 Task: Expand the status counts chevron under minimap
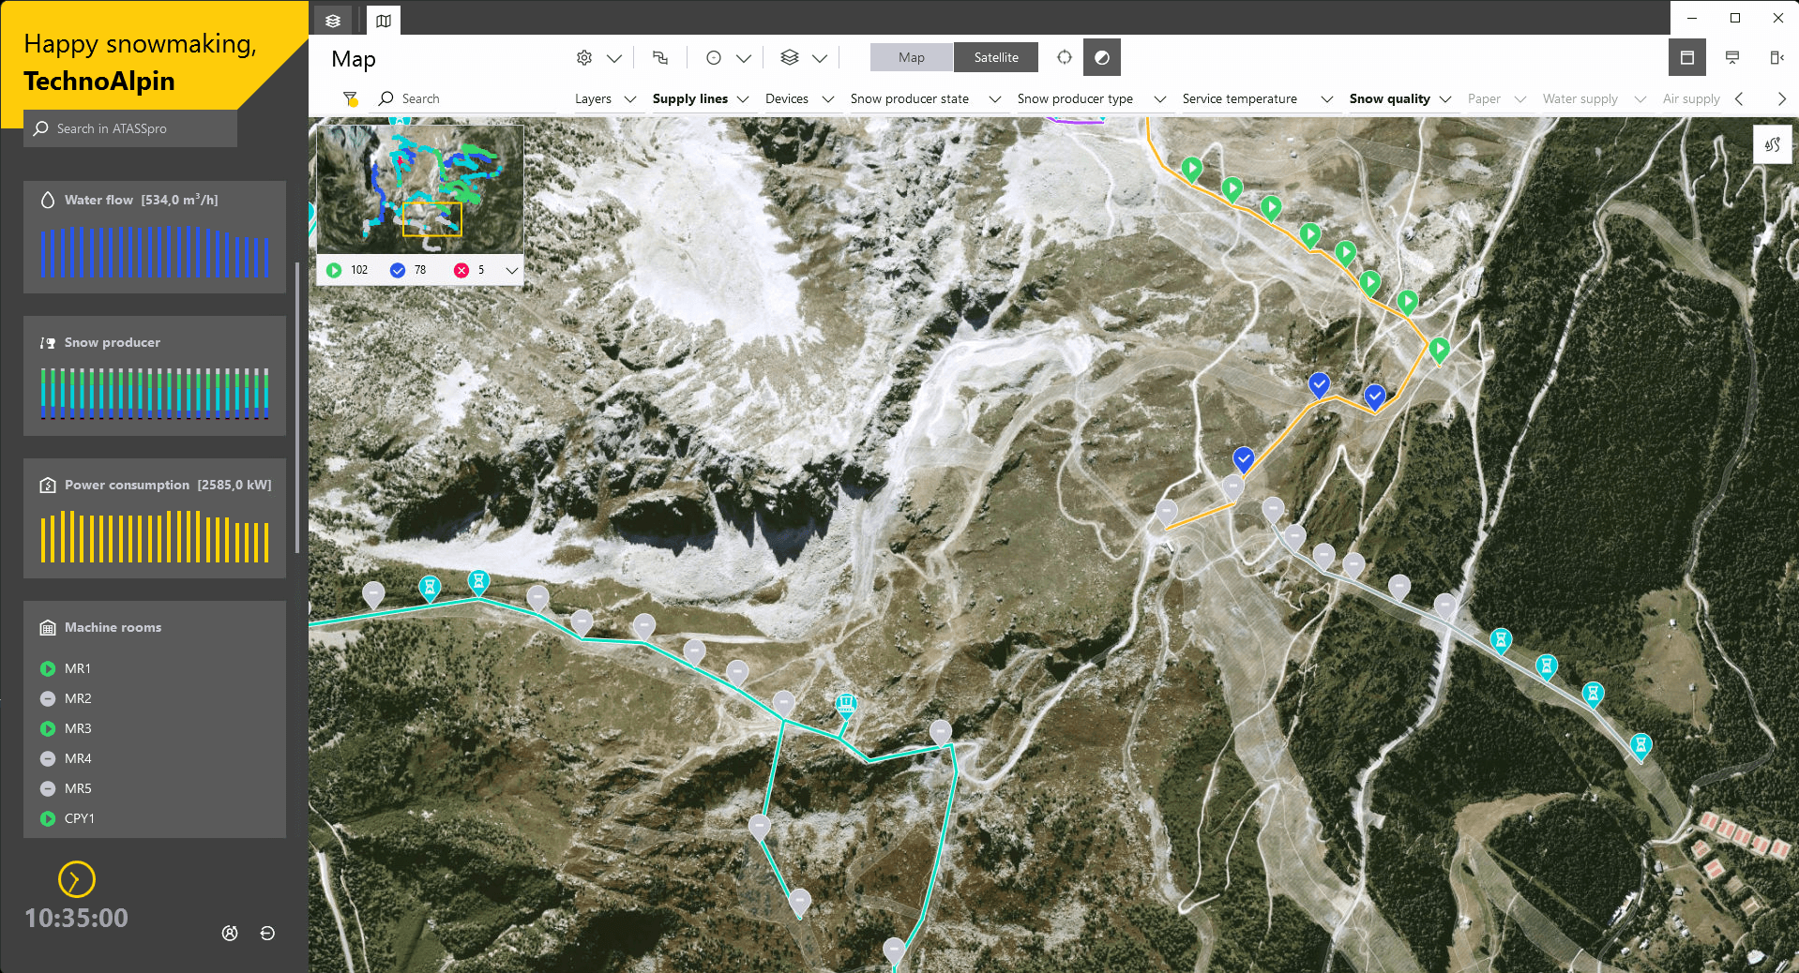[511, 270]
